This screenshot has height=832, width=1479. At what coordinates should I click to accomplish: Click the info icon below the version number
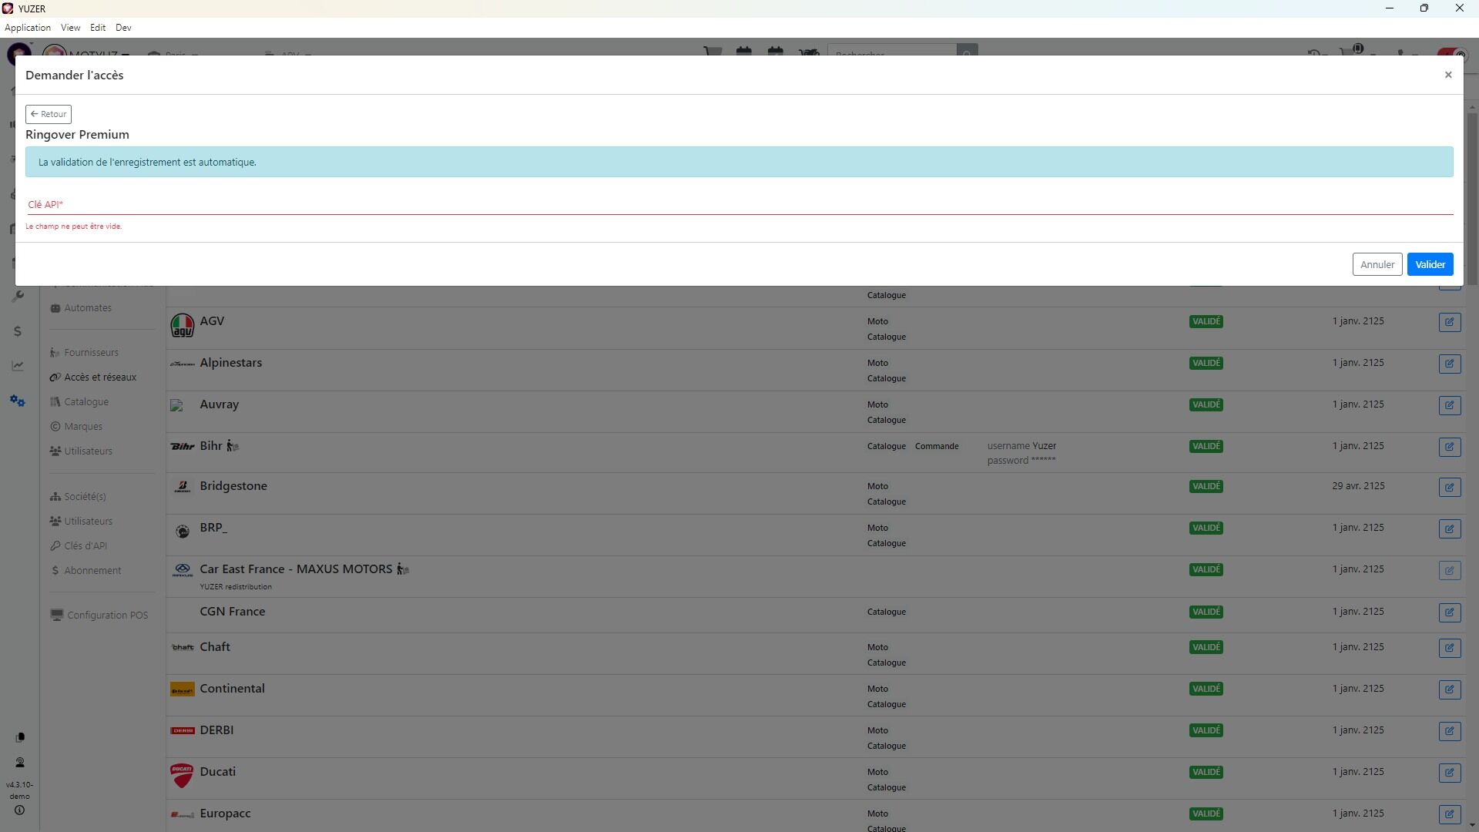[20, 810]
